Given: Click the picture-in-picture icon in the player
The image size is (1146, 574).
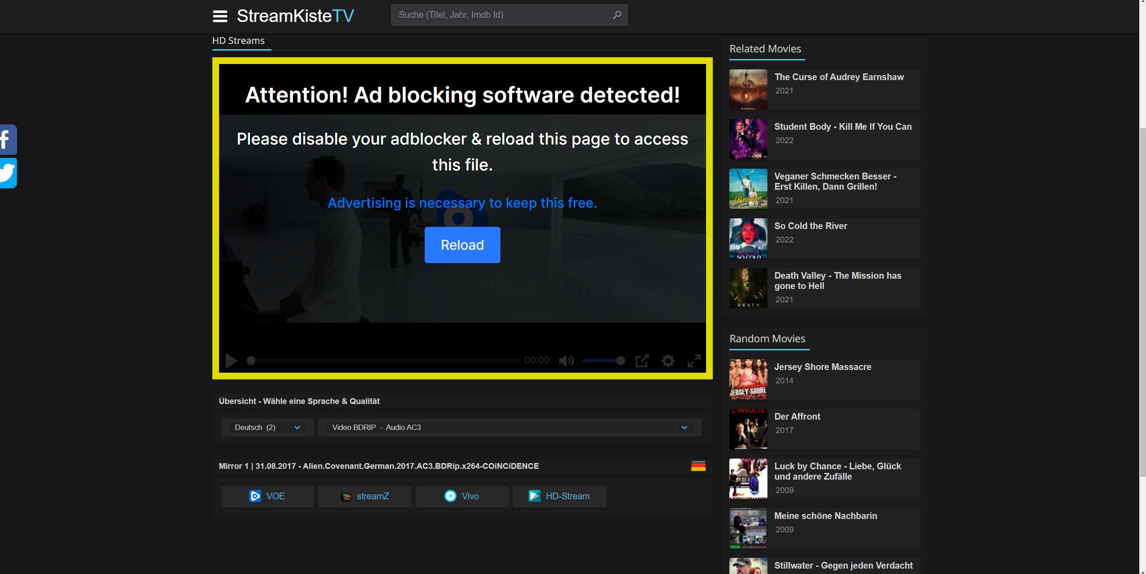Looking at the screenshot, I should coord(642,361).
